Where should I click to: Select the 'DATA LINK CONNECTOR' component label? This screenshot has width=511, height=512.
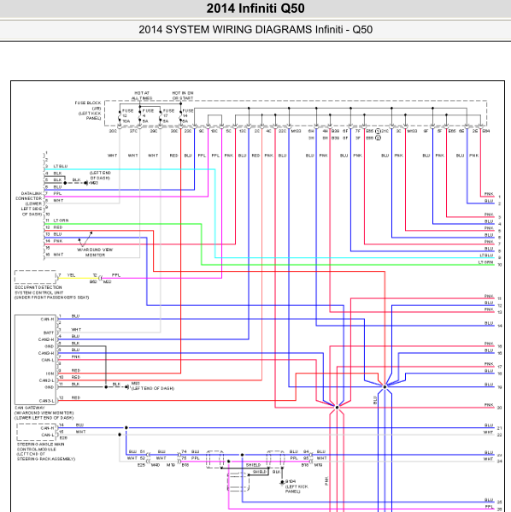(x=29, y=196)
